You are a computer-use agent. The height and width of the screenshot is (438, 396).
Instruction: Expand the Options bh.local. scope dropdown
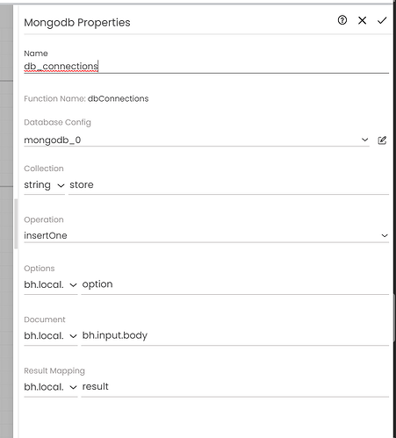51,284
